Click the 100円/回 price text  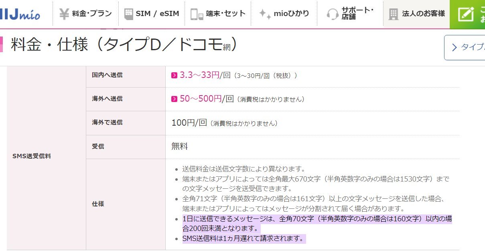(x=189, y=123)
